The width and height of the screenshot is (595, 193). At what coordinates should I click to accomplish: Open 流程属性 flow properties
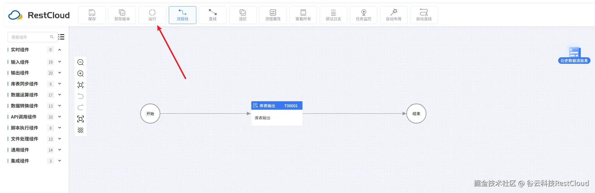[x=273, y=15]
